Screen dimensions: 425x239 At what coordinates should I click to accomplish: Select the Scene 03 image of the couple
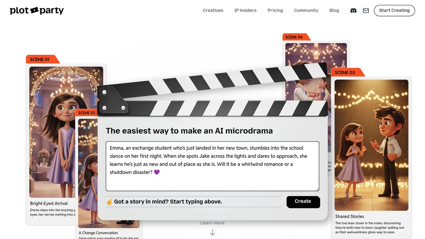(371, 145)
